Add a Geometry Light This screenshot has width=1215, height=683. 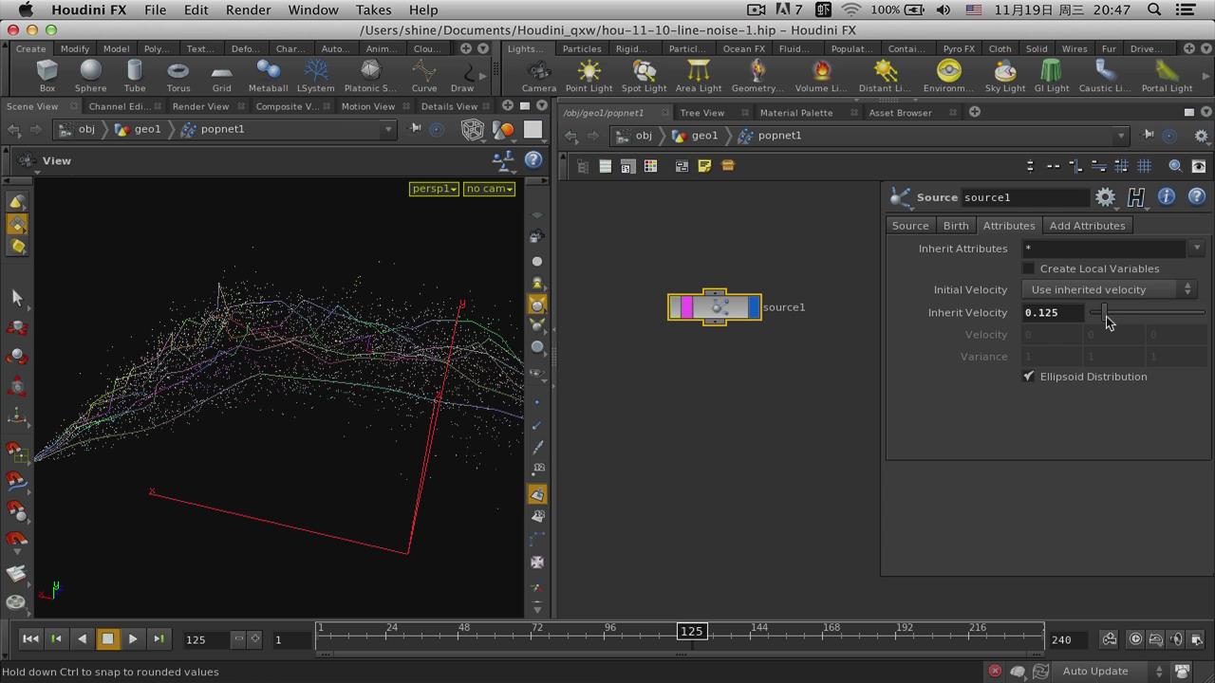pyautogui.click(x=757, y=75)
